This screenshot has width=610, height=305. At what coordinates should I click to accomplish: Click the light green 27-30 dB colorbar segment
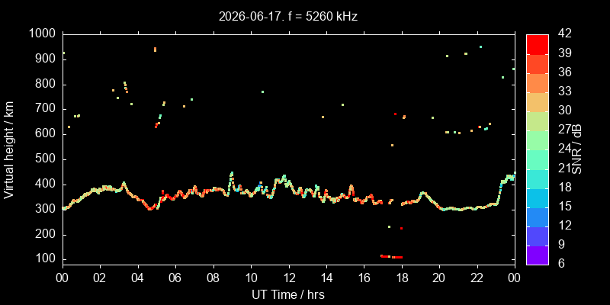tap(538, 121)
